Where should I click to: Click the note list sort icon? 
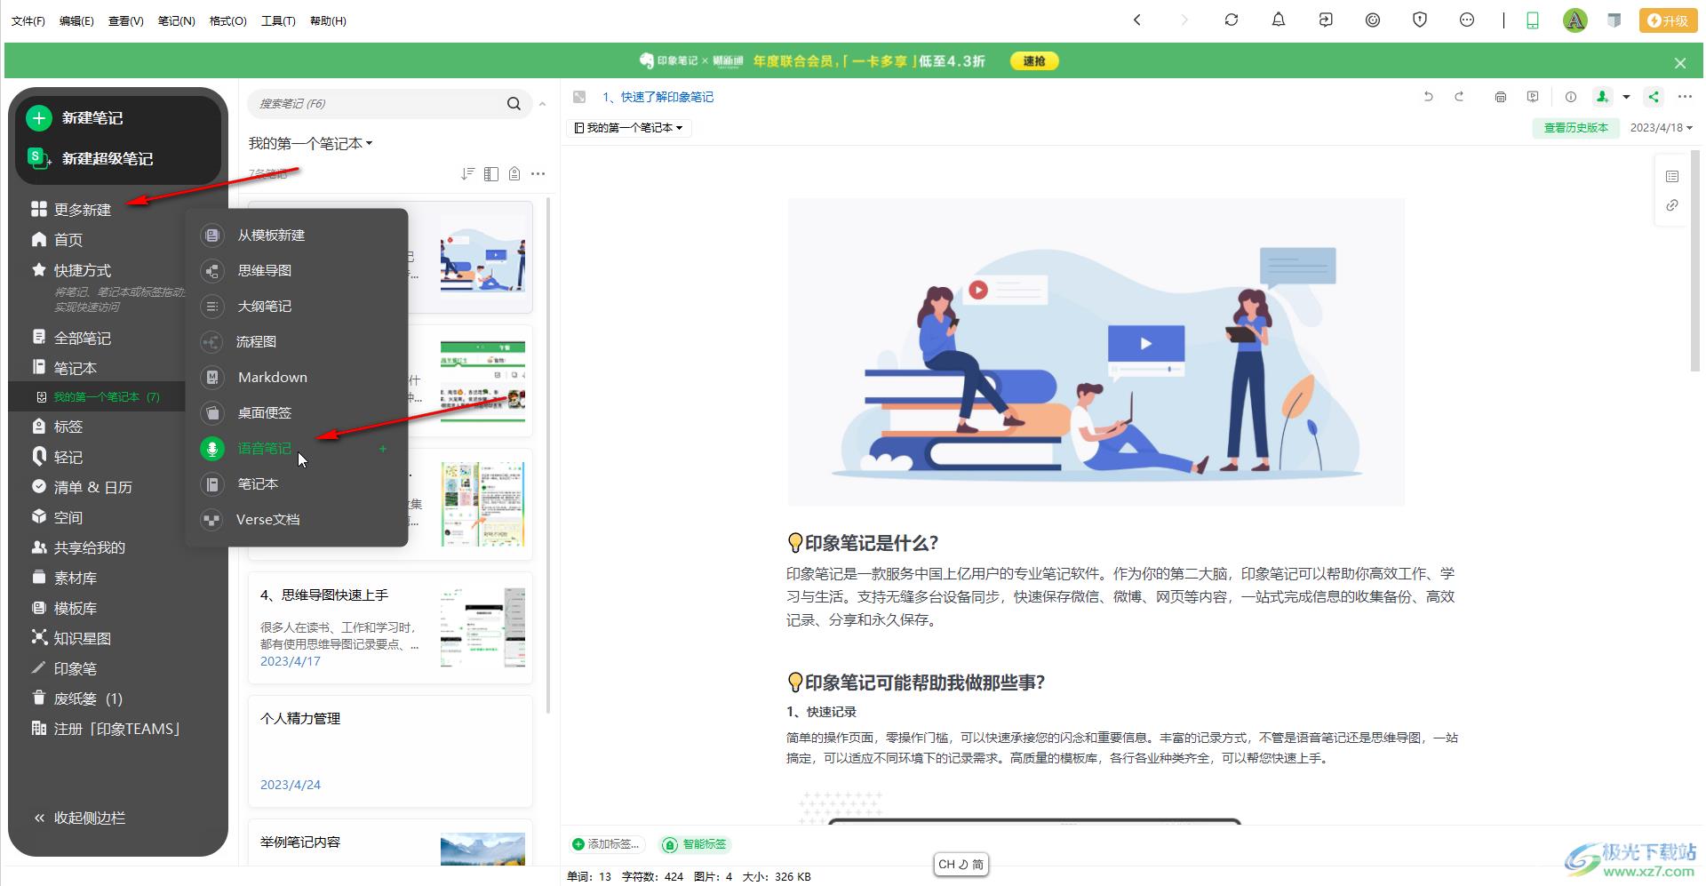click(x=467, y=174)
